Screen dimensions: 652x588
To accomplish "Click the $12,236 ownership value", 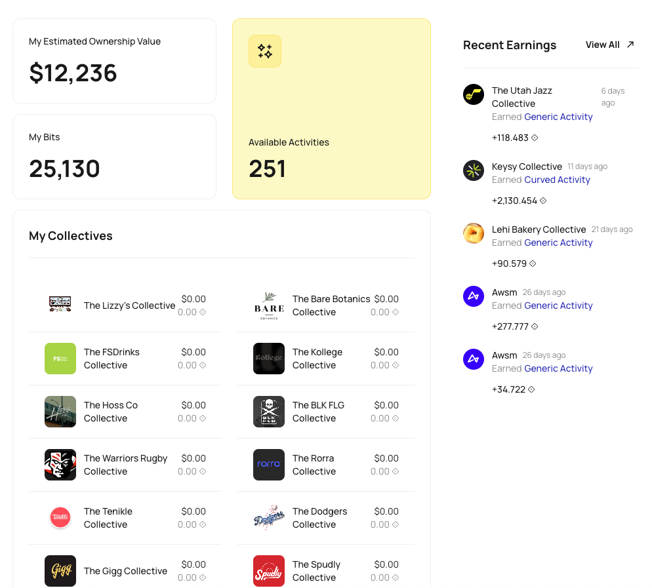I will [73, 73].
